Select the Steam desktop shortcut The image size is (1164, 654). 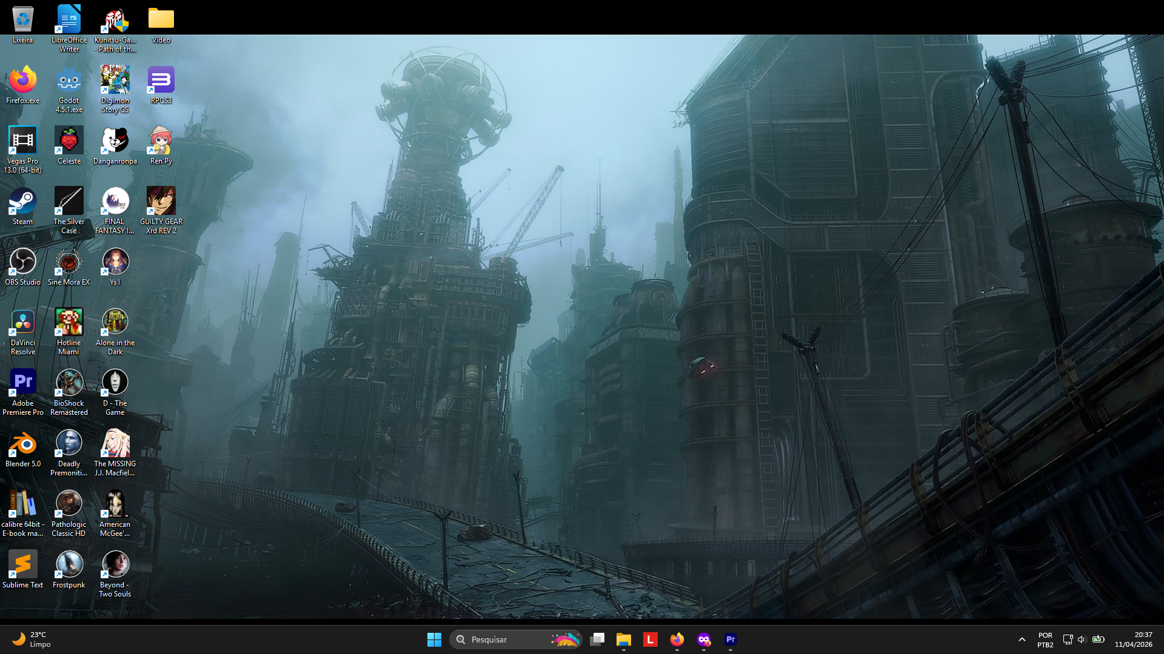click(x=22, y=202)
